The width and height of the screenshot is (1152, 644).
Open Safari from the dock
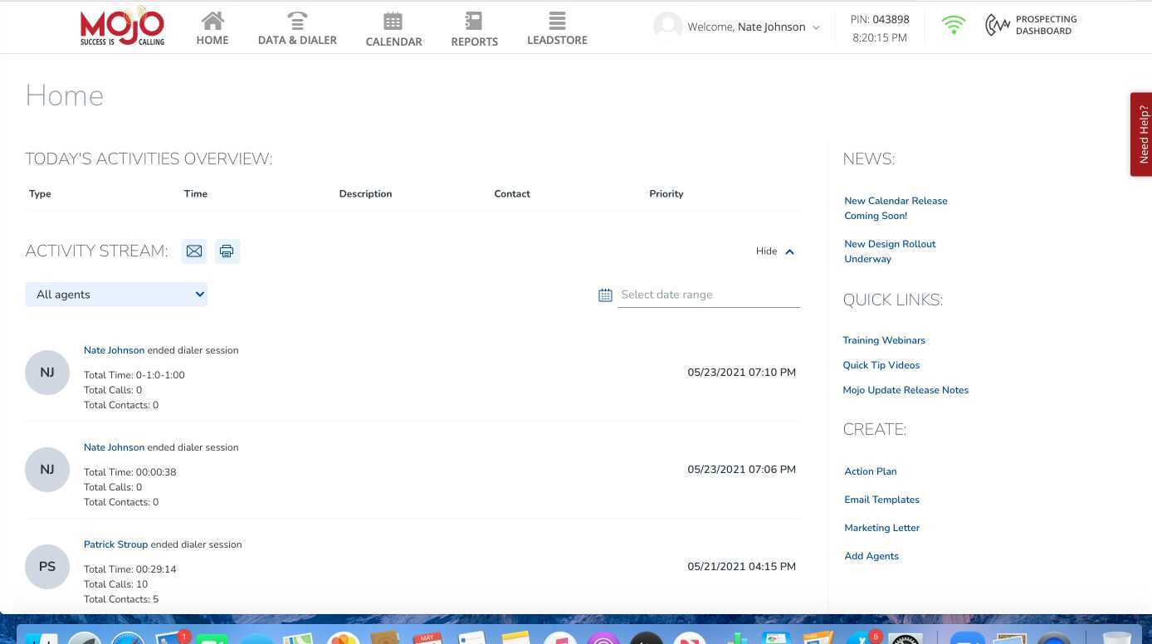click(129, 638)
